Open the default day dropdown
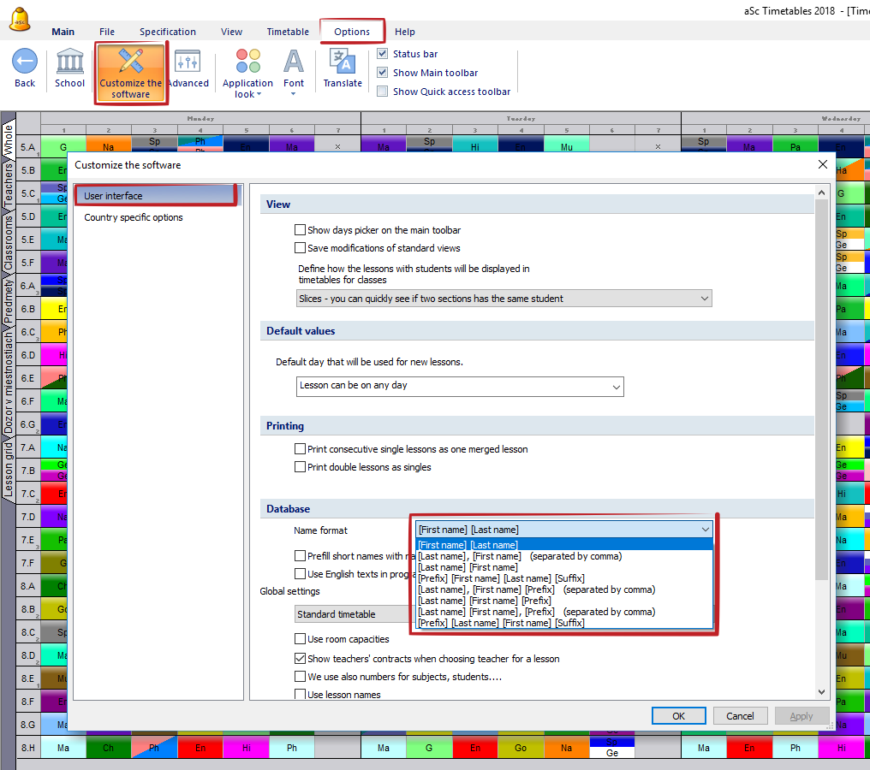Viewport: 870px width, 770px height. tap(460, 386)
